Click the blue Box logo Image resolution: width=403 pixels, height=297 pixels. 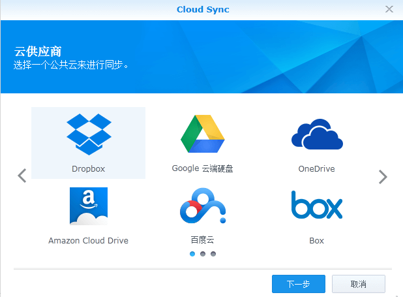click(316, 206)
